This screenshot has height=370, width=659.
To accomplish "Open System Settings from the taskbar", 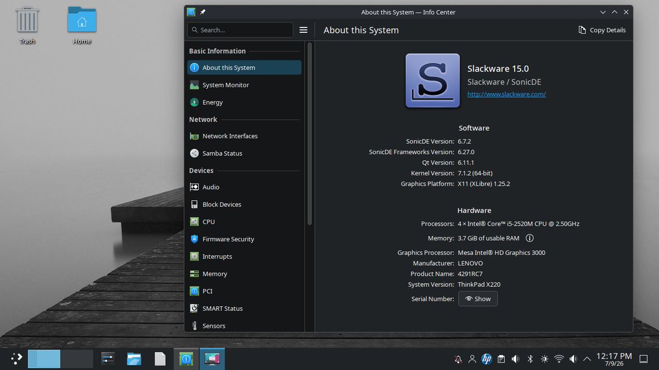I will (x=108, y=359).
